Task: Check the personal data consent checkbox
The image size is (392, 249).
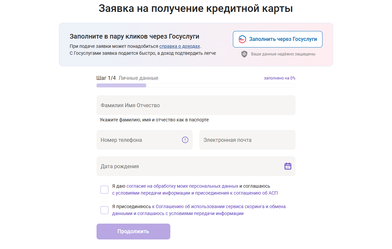Action: tap(104, 190)
